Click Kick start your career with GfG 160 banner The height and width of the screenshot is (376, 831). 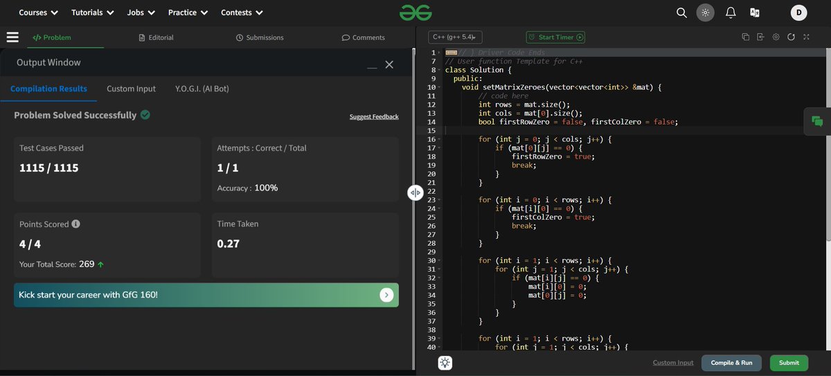206,295
